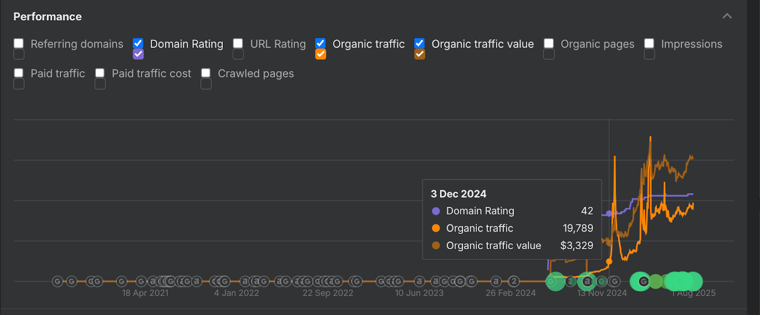This screenshot has width=760, height=315.
Task: Check the Impressions option
Action: click(x=649, y=44)
